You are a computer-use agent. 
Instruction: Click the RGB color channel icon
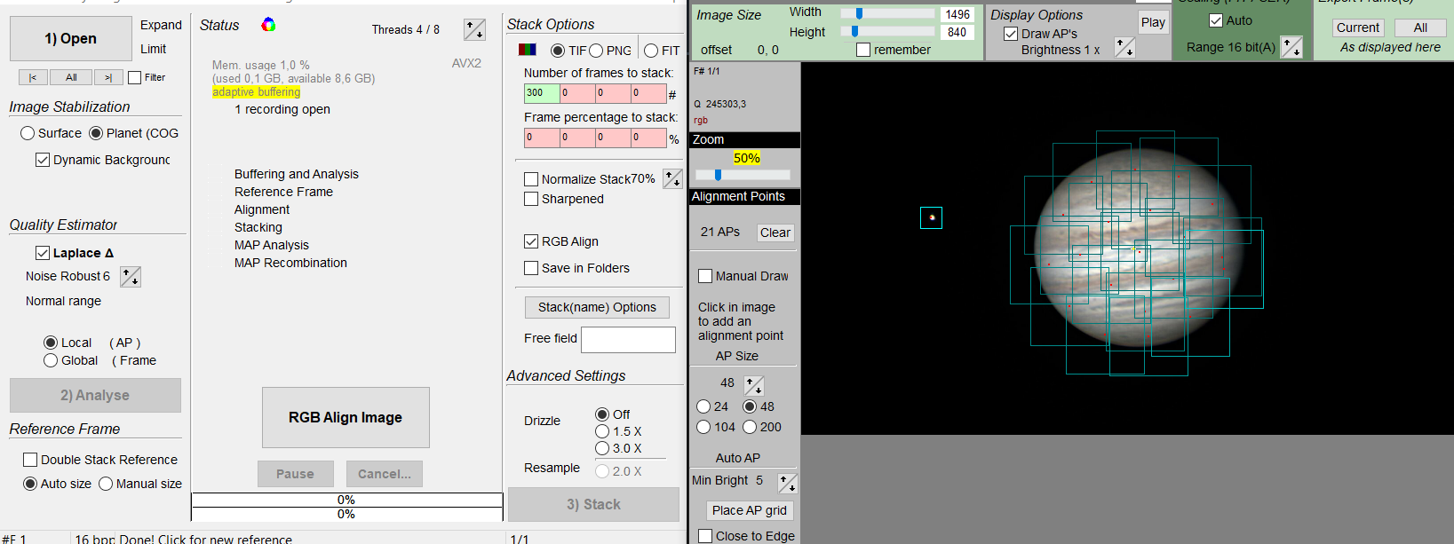tap(528, 51)
